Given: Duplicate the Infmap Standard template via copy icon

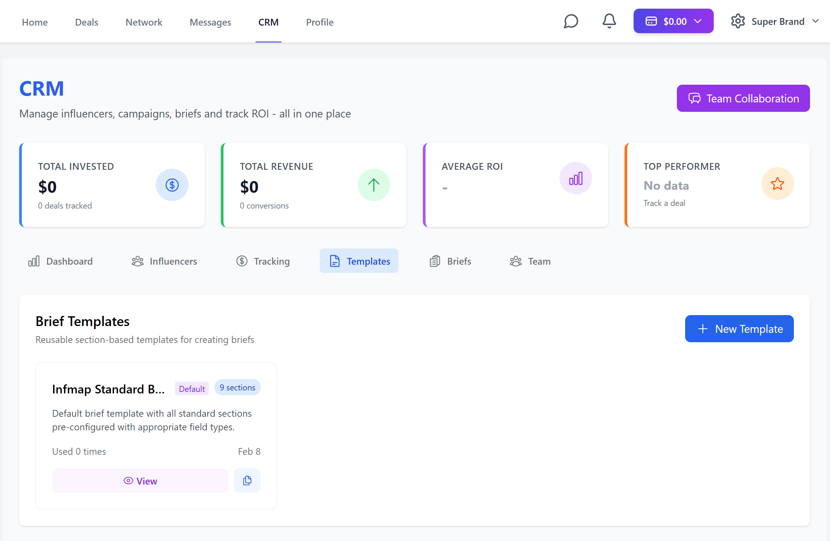Looking at the screenshot, I should 247,481.
